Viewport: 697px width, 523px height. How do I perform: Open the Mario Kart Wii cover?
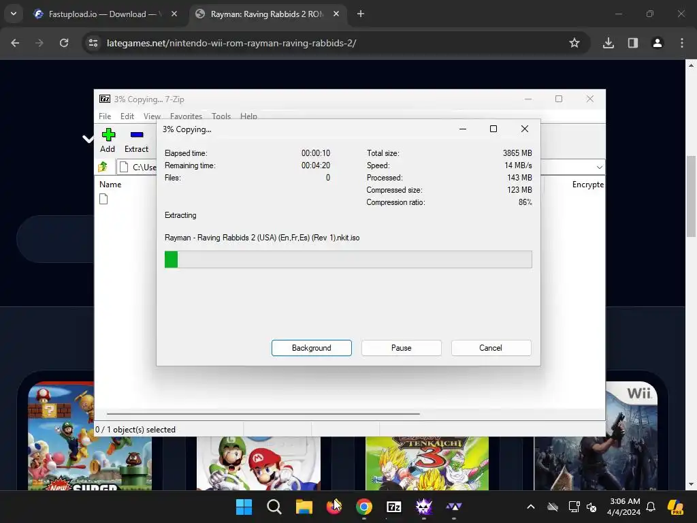258,463
